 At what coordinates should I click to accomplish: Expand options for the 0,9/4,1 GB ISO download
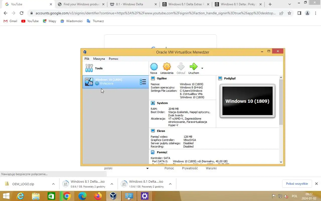[112, 184]
